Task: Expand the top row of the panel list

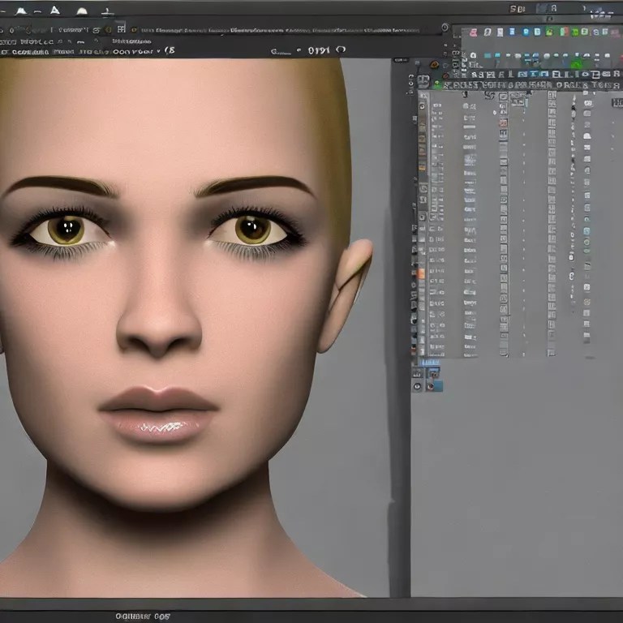Action: [x=423, y=97]
